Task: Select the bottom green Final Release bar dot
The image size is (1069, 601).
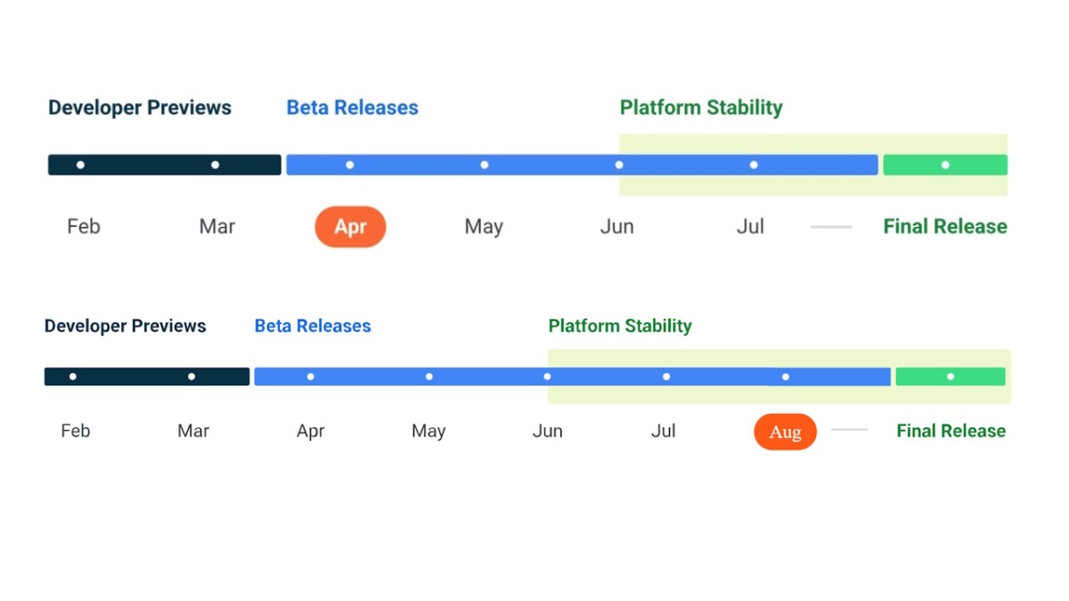Action: point(951,377)
